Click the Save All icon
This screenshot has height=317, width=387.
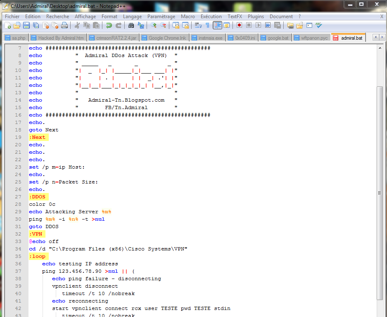(x=36, y=26)
